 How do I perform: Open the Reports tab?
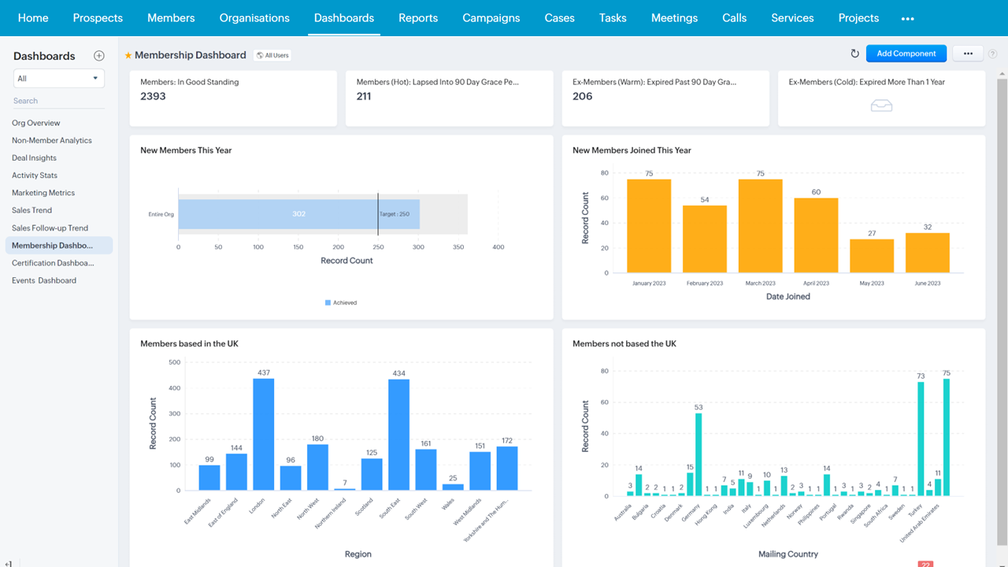[418, 18]
